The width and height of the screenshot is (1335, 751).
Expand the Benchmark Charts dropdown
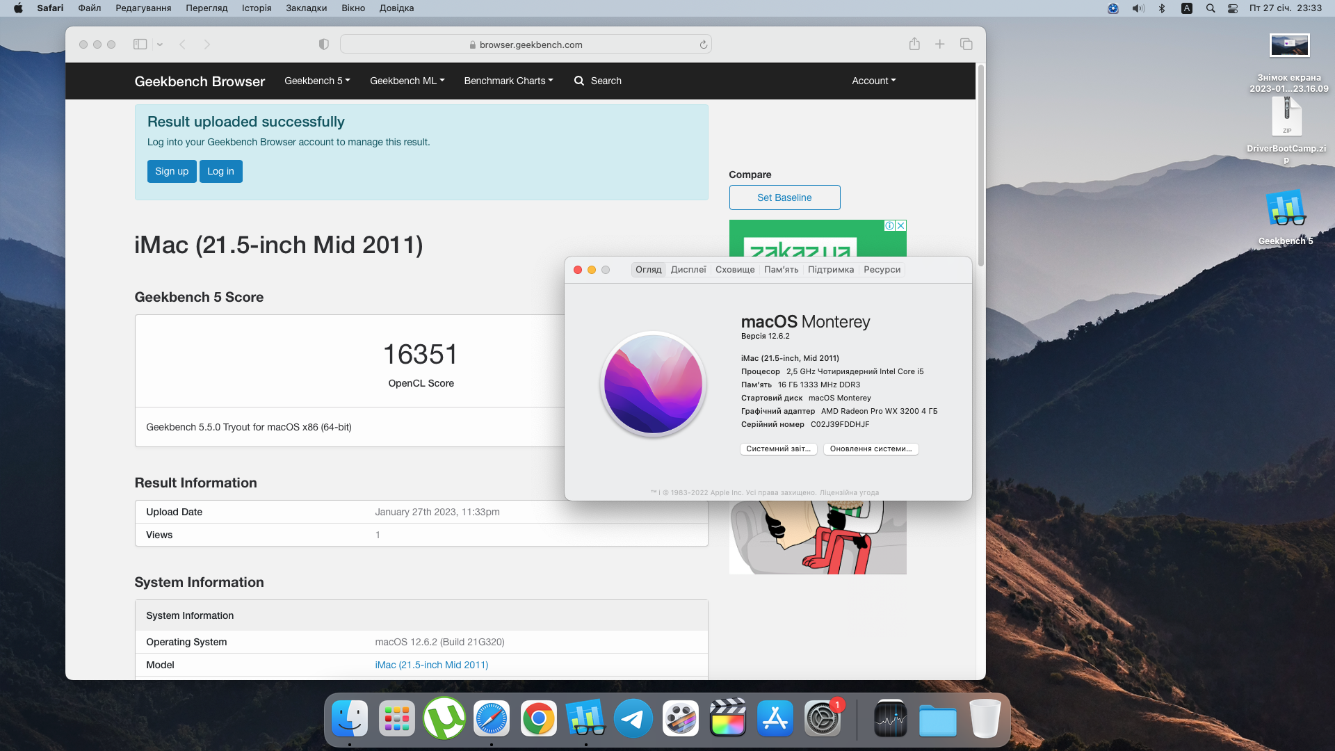pos(508,81)
